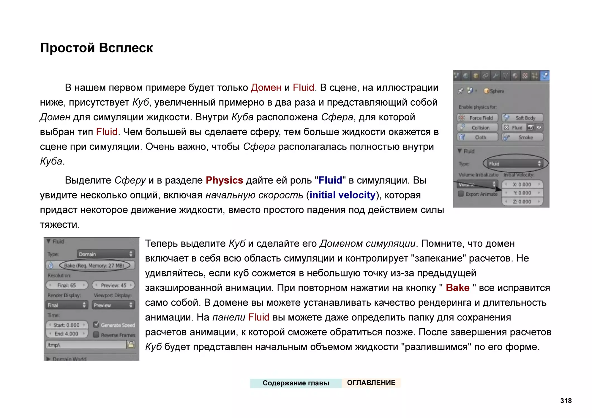592x418 pixels.
Task: Open the Texture checkerboard tab
Action: (x=525, y=76)
